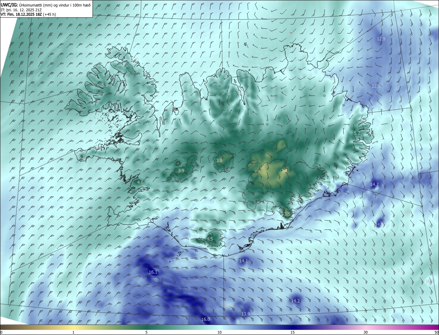
Task: Click the legend tick label 30
Action: coord(366,333)
